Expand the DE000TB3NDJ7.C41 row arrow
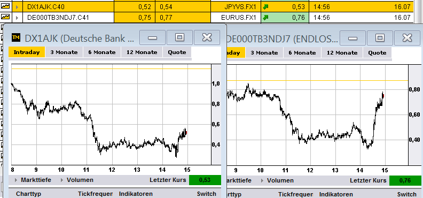This screenshot has height=198, width=423. [17, 18]
